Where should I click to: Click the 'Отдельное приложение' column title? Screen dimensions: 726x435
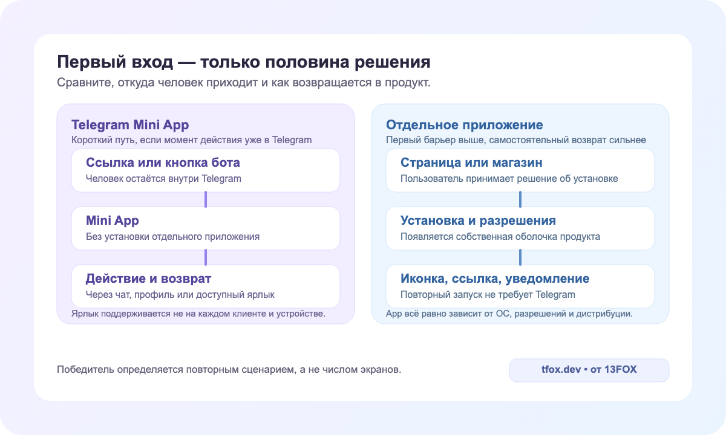(x=465, y=125)
